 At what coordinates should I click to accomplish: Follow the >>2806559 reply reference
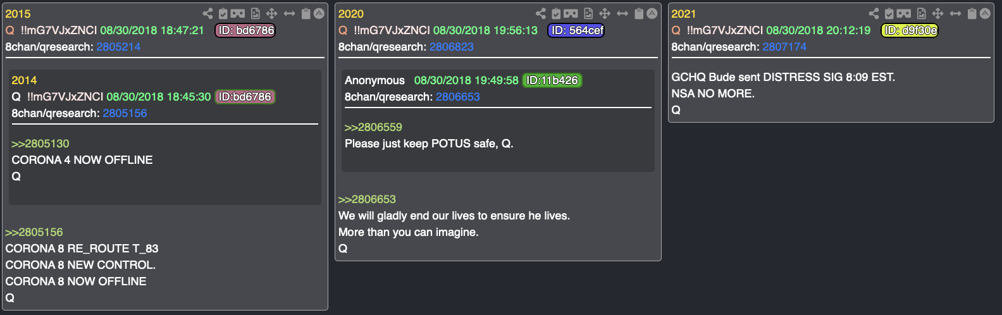pos(373,127)
